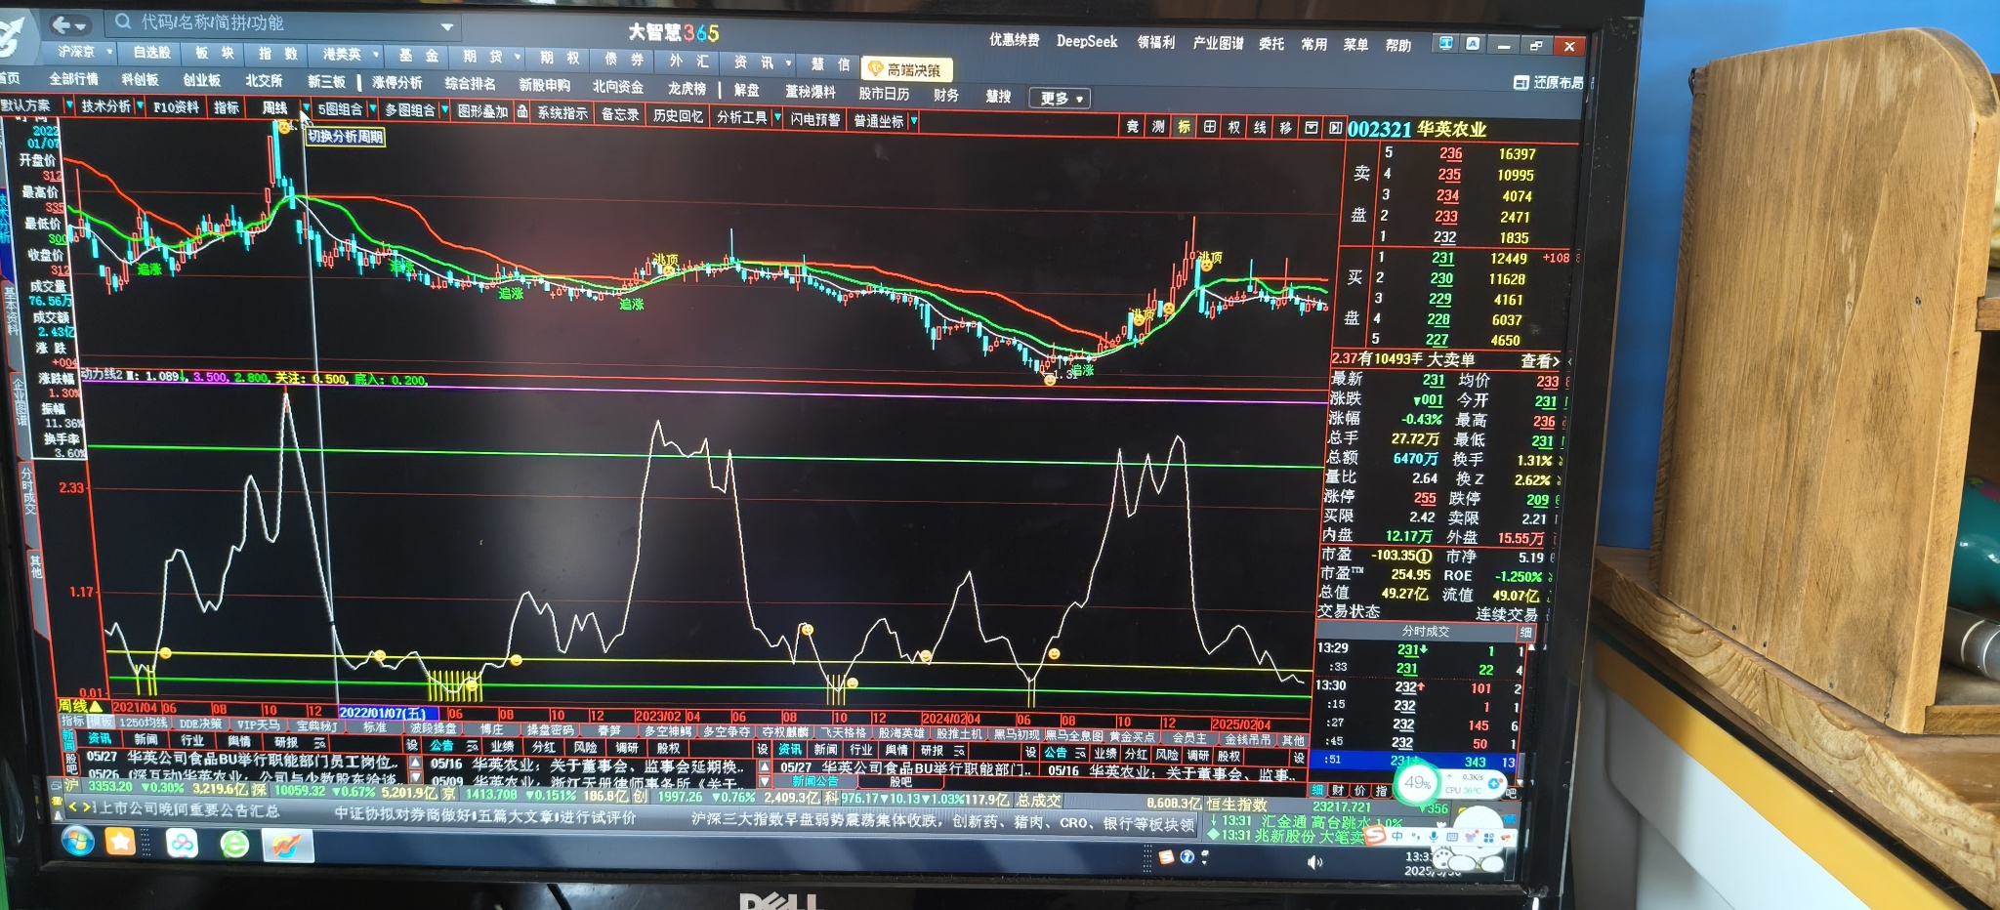Toggle the 测 chart button
Screen dimensions: 2000x910
point(1157,126)
